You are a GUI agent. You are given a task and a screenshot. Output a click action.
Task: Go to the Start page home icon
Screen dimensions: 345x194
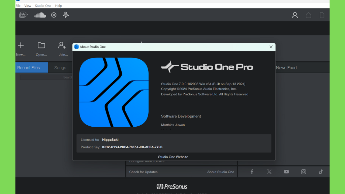coord(309,15)
